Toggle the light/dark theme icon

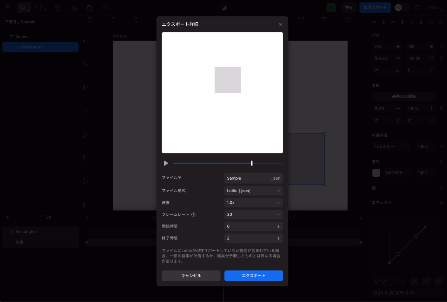223,7
